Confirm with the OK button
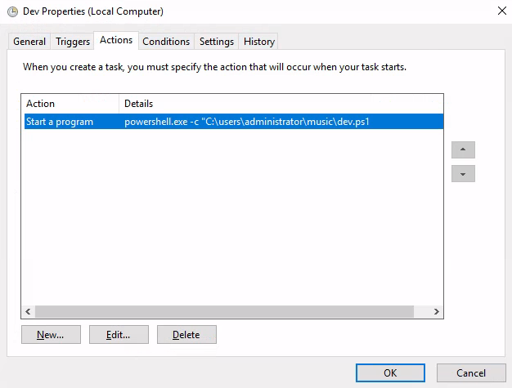Viewport: 512px width, 388px height. click(x=390, y=372)
